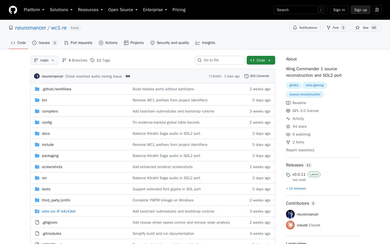Viewport: 390px width, 244px height.
Task: Open the Projects tab
Action: click(134, 43)
